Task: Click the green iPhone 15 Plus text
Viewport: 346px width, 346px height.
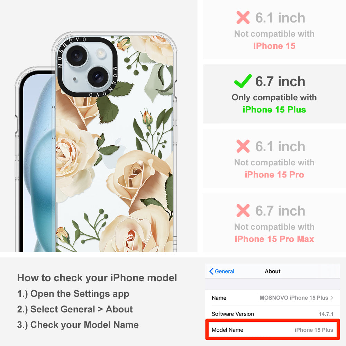Action: point(274,110)
